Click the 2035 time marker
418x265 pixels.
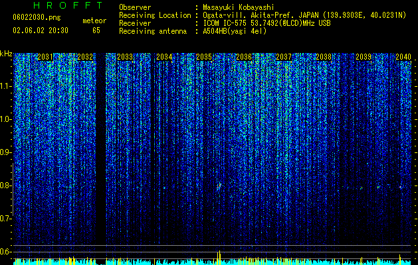tap(204, 57)
